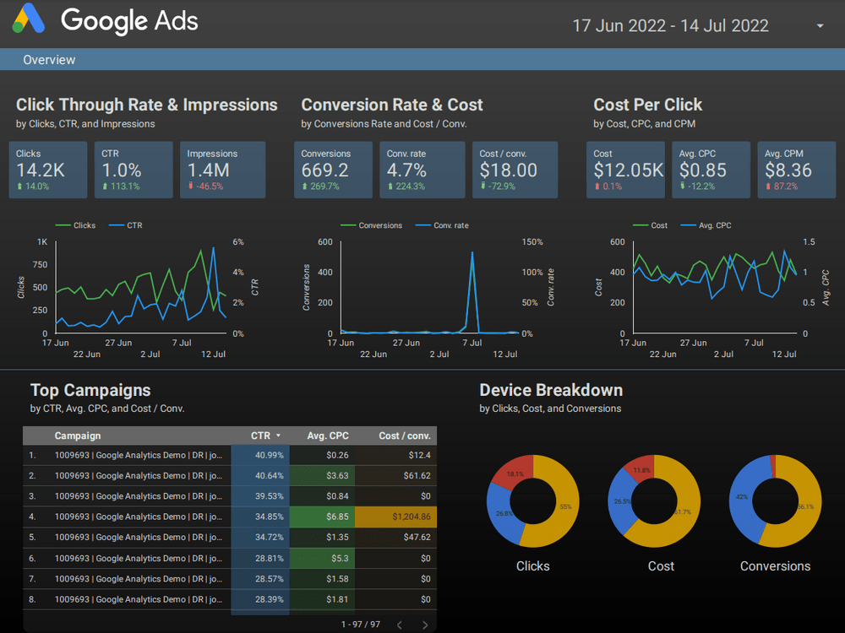
Task: Click the 39.53% CTR cell
Action: coord(260,496)
